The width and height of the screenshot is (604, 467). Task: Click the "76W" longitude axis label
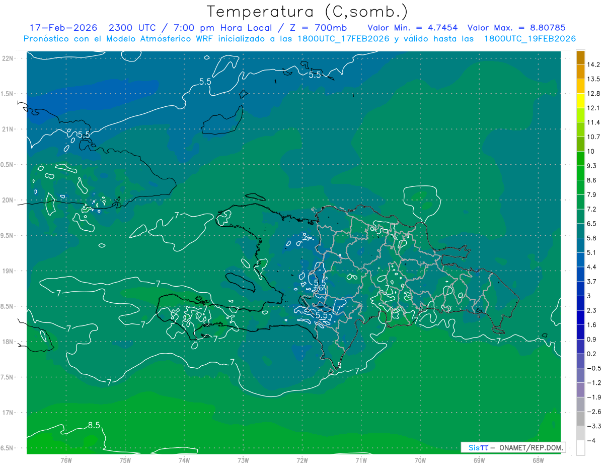click(66, 460)
